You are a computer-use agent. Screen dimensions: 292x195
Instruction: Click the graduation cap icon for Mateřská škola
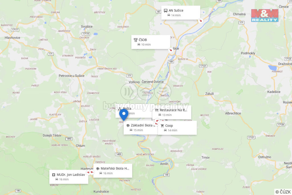coord(98,168)
